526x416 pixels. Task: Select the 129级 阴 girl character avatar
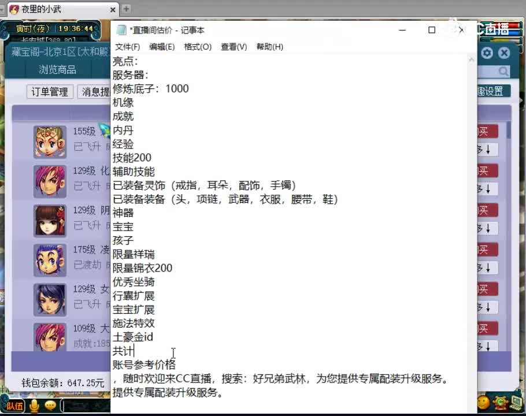[50, 221]
